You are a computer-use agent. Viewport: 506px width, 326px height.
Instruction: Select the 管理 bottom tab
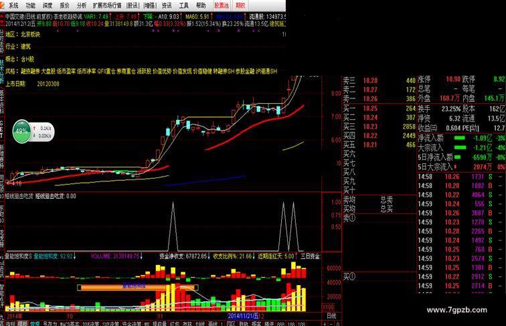pyautogui.click(x=35, y=323)
